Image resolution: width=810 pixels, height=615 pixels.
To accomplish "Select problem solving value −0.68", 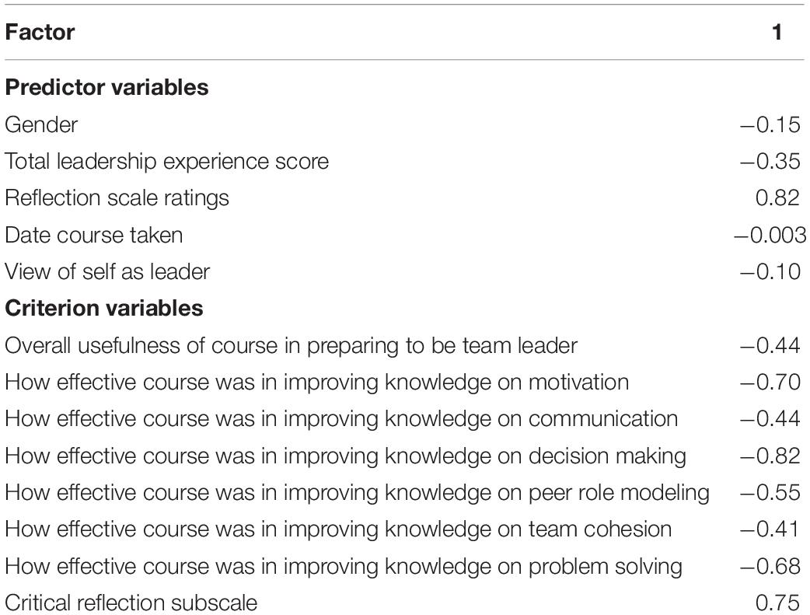I will (x=770, y=566).
